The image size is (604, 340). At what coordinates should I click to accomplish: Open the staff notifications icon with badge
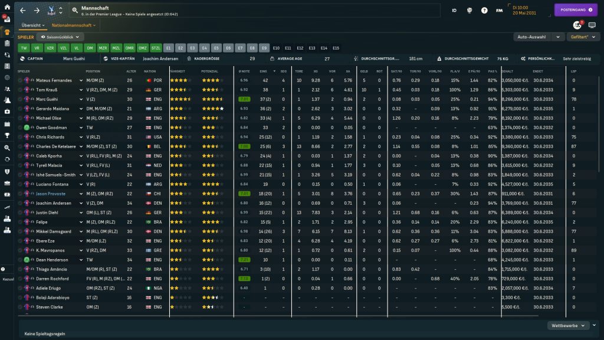(577, 25)
